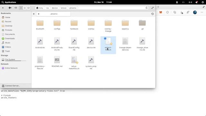Screen dimensions: 206x116
Task: Select Android.mk file
Action: click(x=40, y=43)
